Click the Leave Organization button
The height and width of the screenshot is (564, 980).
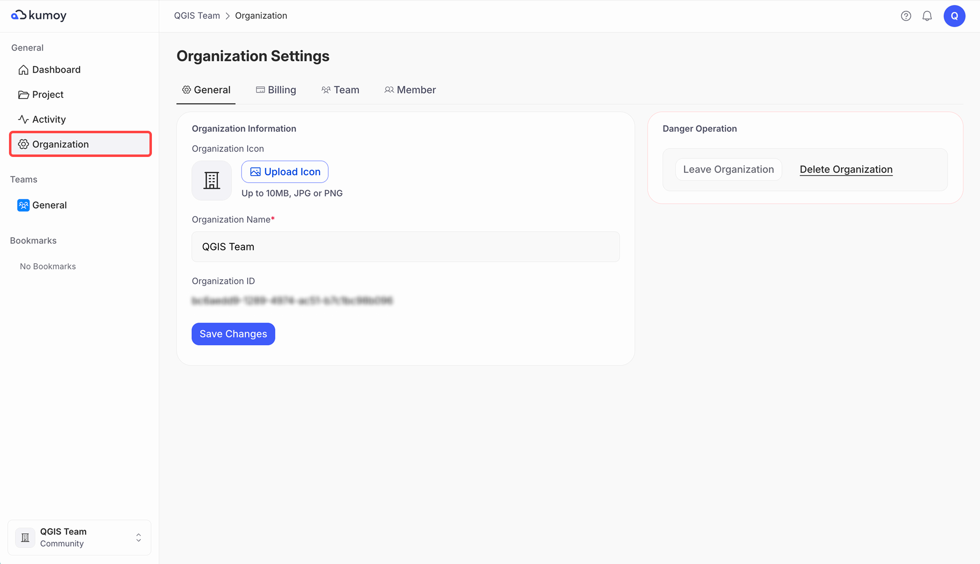click(728, 169)
